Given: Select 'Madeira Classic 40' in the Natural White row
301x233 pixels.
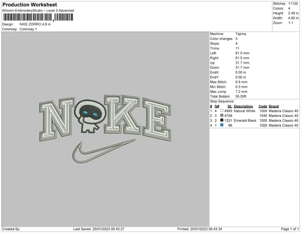Looking at the screenshot, I should point(283,111).
